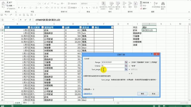The width and height of the screenshot is (191, 107).
Task: Click the currency dollar format icon
Action: 82,8
